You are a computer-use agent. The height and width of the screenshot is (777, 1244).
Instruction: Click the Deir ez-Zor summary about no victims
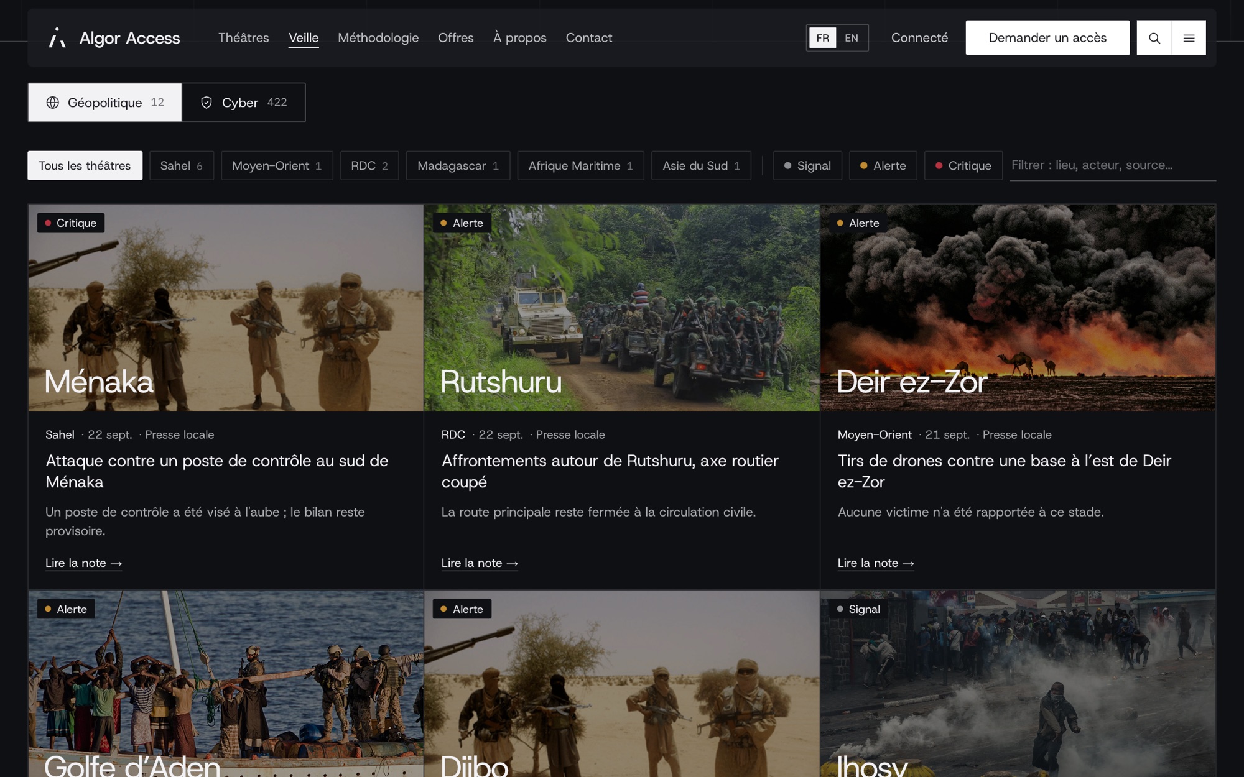point(971,512)
